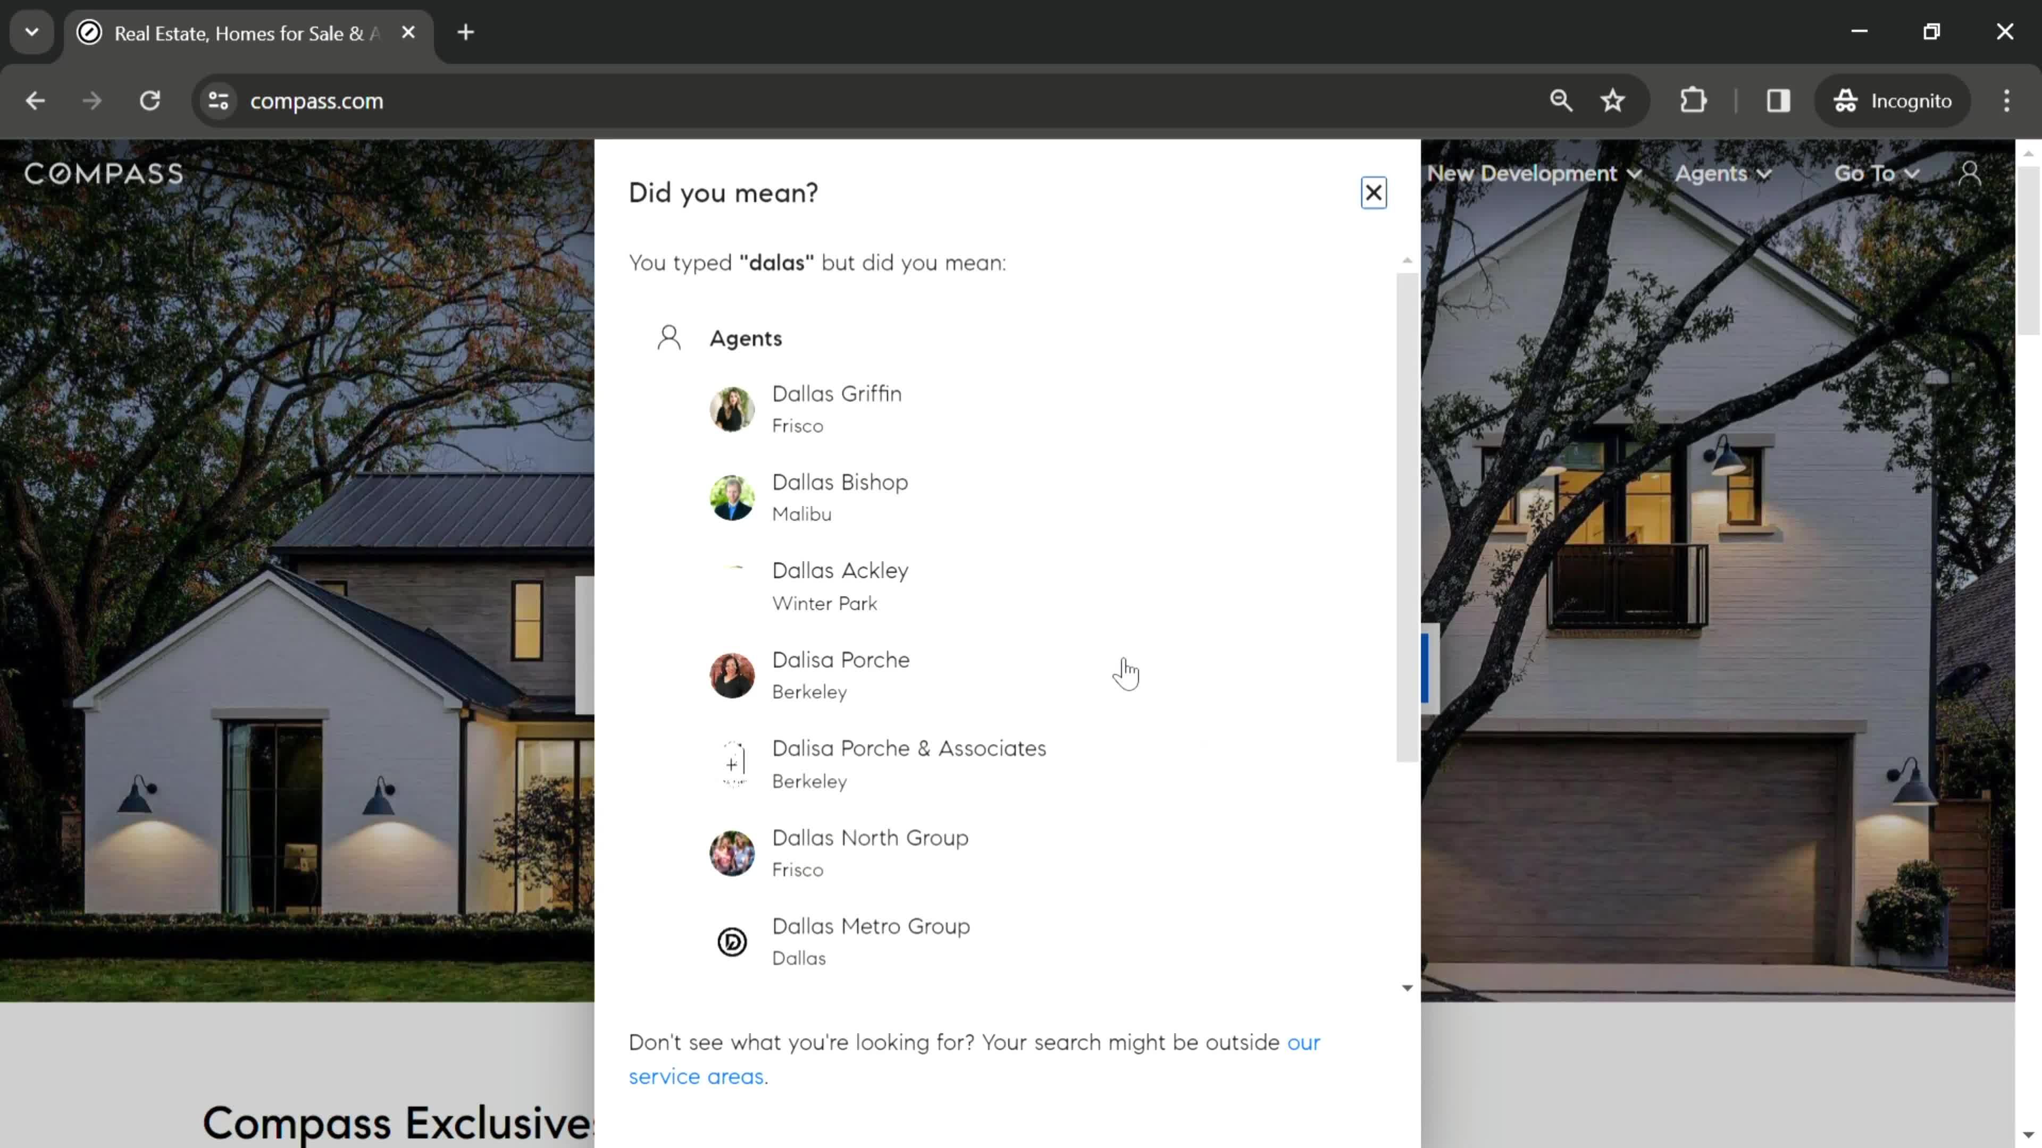The width and height of the screenshot is (2042, 1148).
Task: Select the Real Estate, Homes for Sale tab
Action: 248,34
